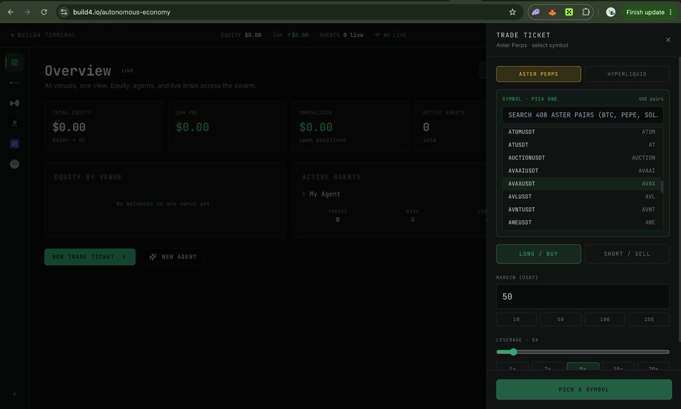
Task: Open the MetaMask fox extension
Action: click(552, 12)
